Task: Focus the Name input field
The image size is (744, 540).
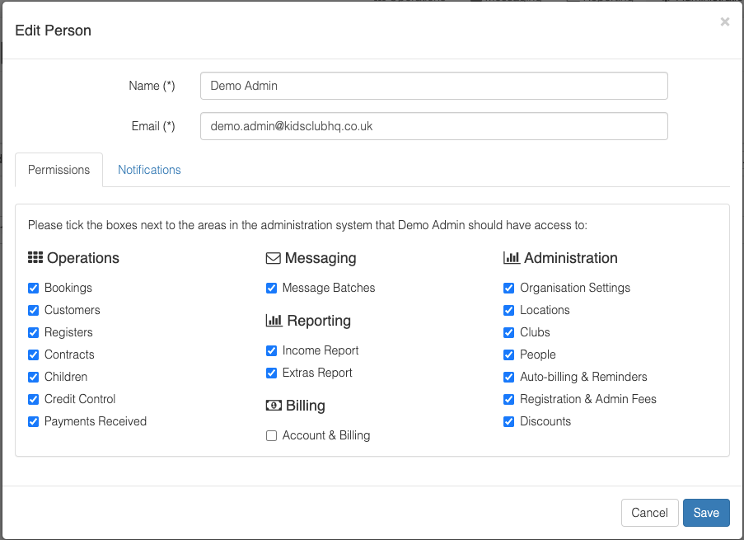Action: pos(433,86)
